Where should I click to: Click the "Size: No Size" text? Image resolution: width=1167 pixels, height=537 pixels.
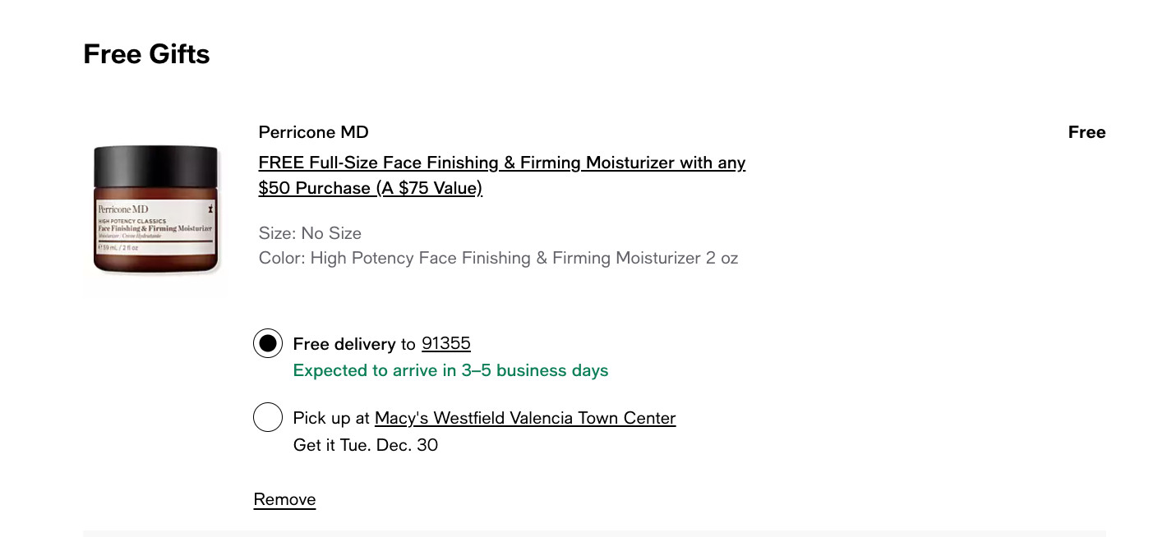point(310,233)
